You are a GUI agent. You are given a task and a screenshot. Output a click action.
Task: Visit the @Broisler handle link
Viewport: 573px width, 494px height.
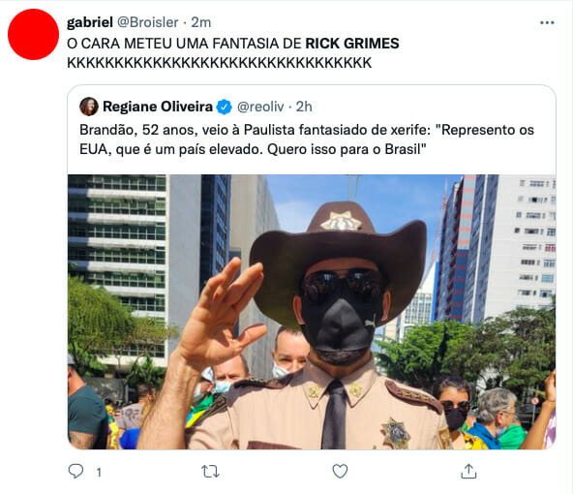[148, 22]
